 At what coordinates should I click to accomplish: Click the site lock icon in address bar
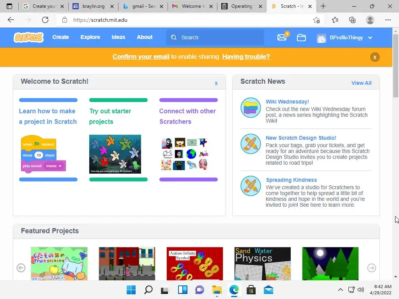tap(65, 20)
